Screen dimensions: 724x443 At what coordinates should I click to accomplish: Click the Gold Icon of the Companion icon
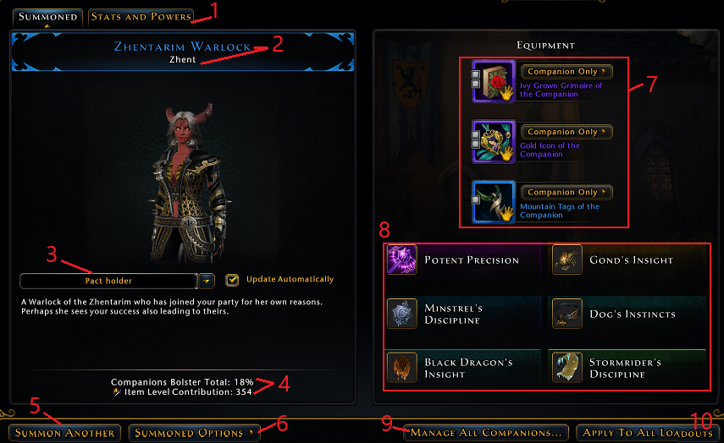493,141
